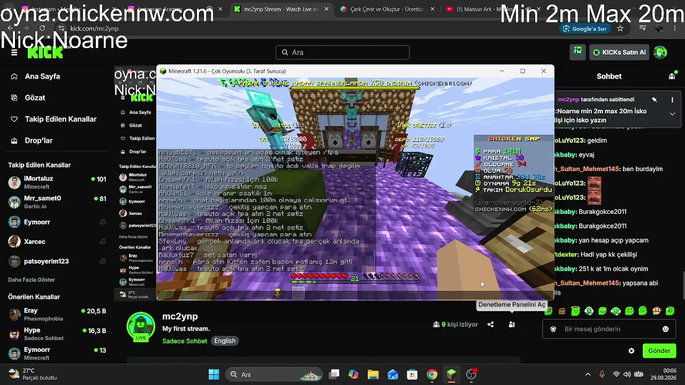This screenshot has height=385, width=685.
Task: Open the emoji picker in chat input
Action: point(666,329)
